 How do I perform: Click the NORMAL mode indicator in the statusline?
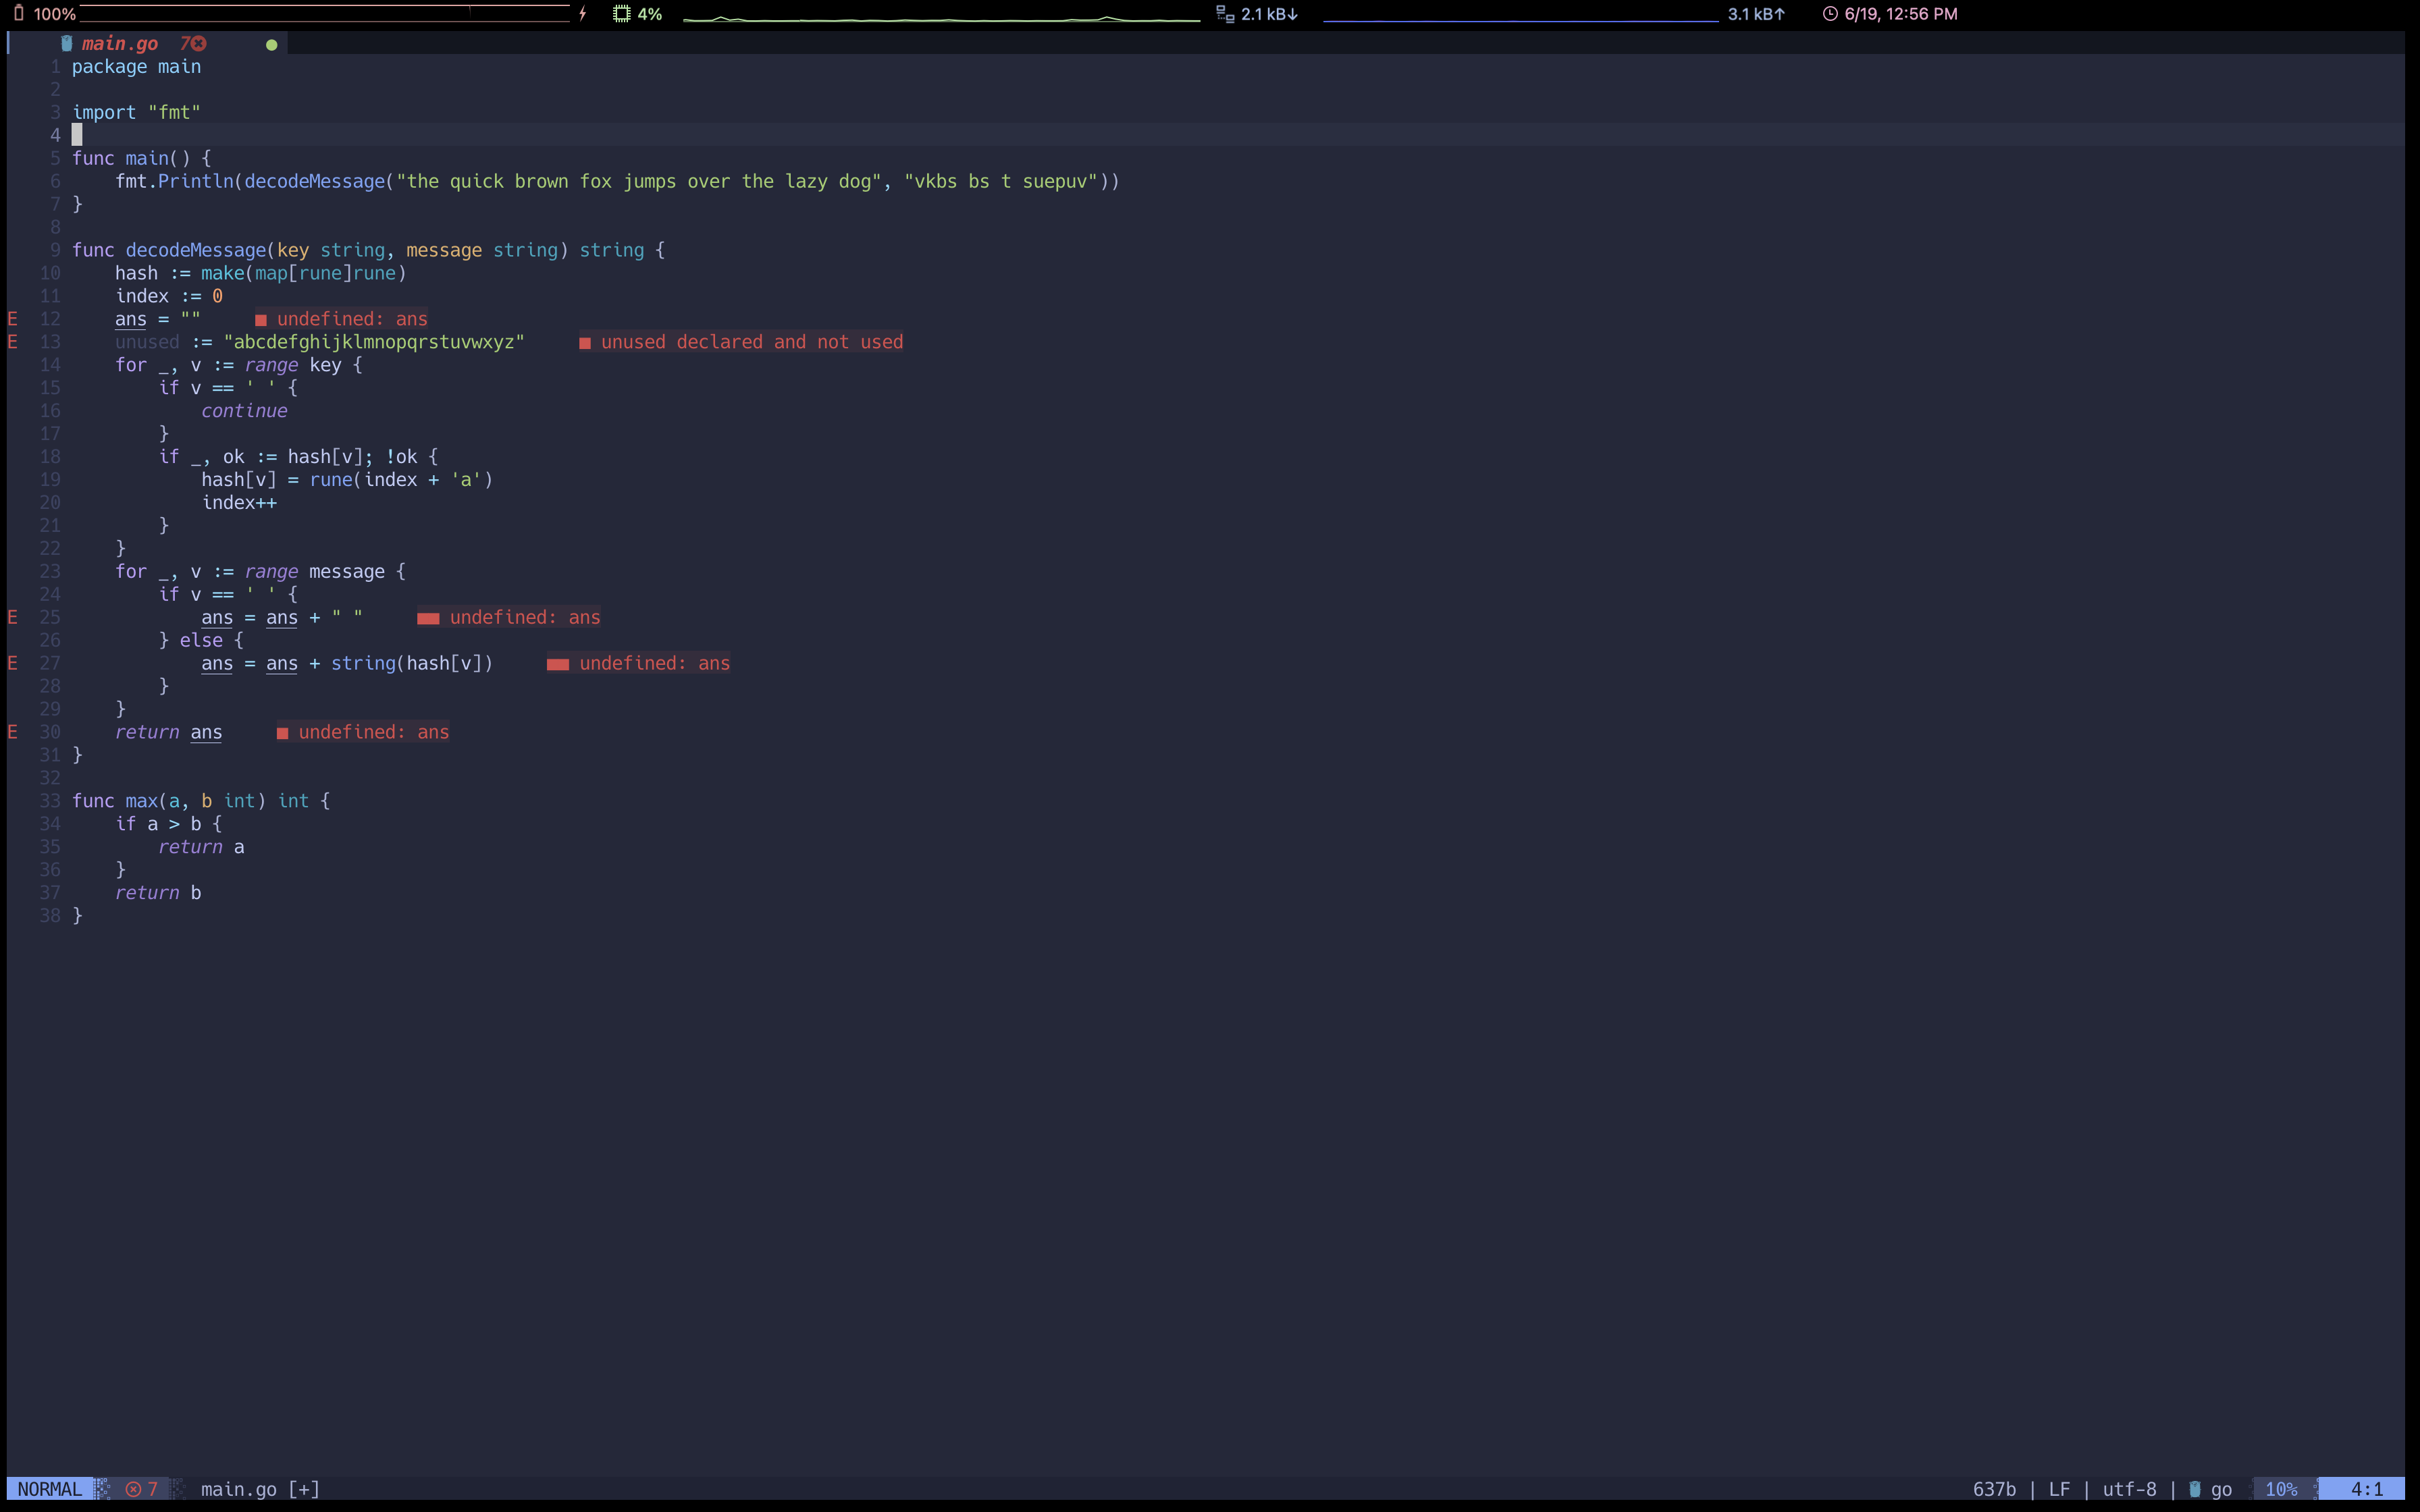(x=48, y=1488)
